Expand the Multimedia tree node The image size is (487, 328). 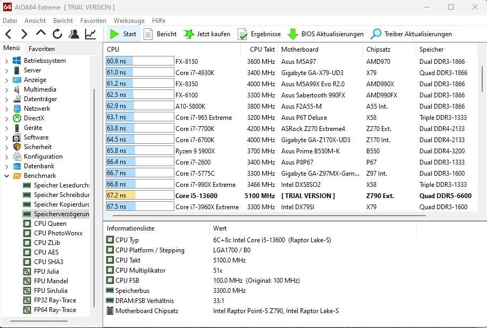pos(6,90)
